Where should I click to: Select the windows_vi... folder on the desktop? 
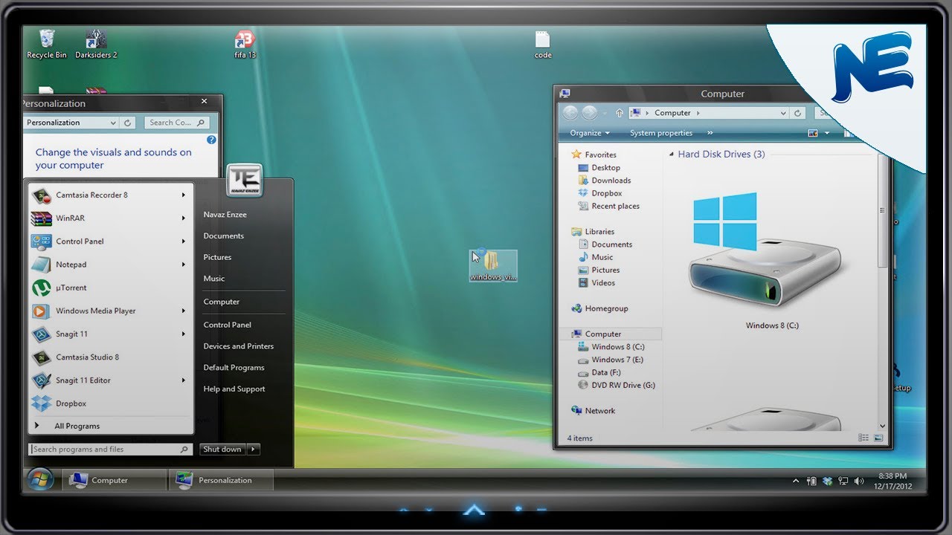click(x=493, y=265)
